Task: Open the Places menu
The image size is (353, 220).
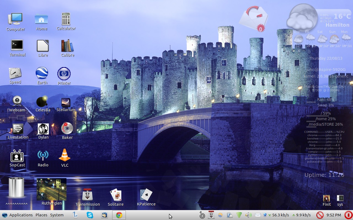Action: pyautogui.click(x=41, y=215)
